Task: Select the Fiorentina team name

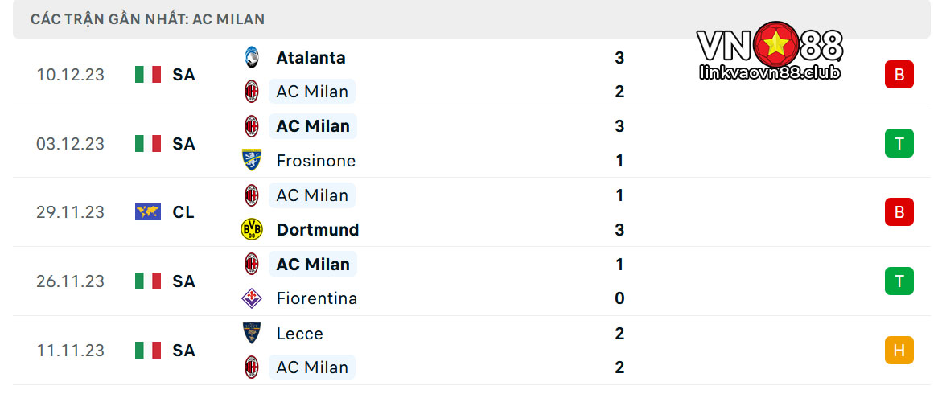Action: tap(316, 298)
